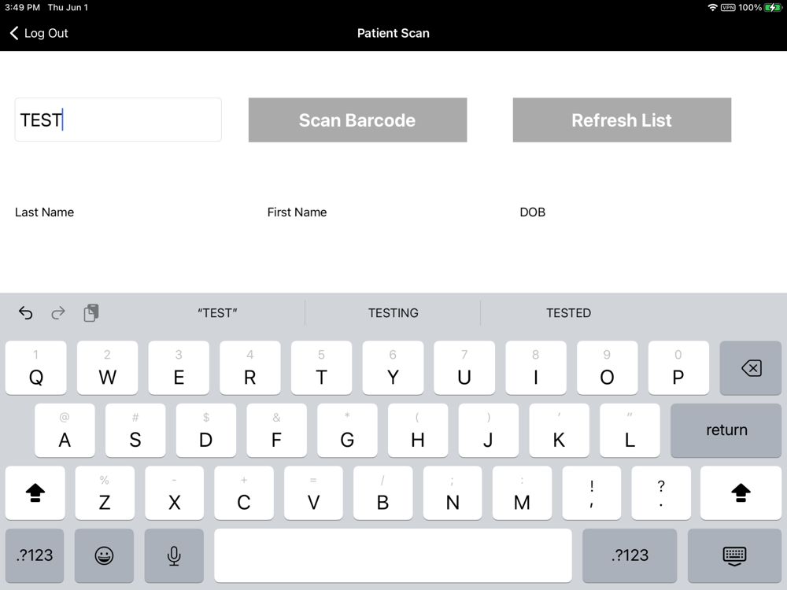The height and width of the screenshot is (590, 787).
Task: Tap the 3:49 PM clock in status bar
Action: tap(22, 8)
